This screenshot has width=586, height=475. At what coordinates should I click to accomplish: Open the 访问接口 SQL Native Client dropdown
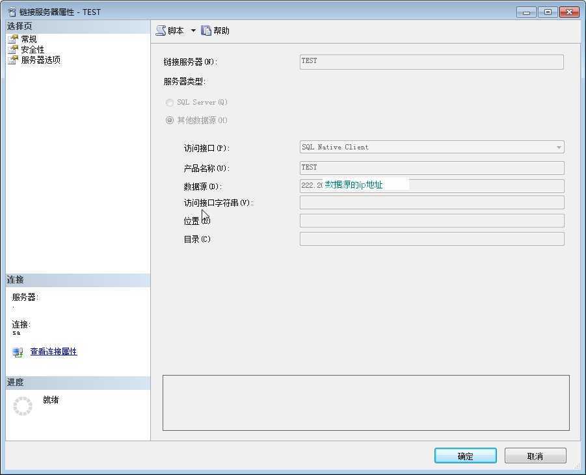tap(432, 147)
